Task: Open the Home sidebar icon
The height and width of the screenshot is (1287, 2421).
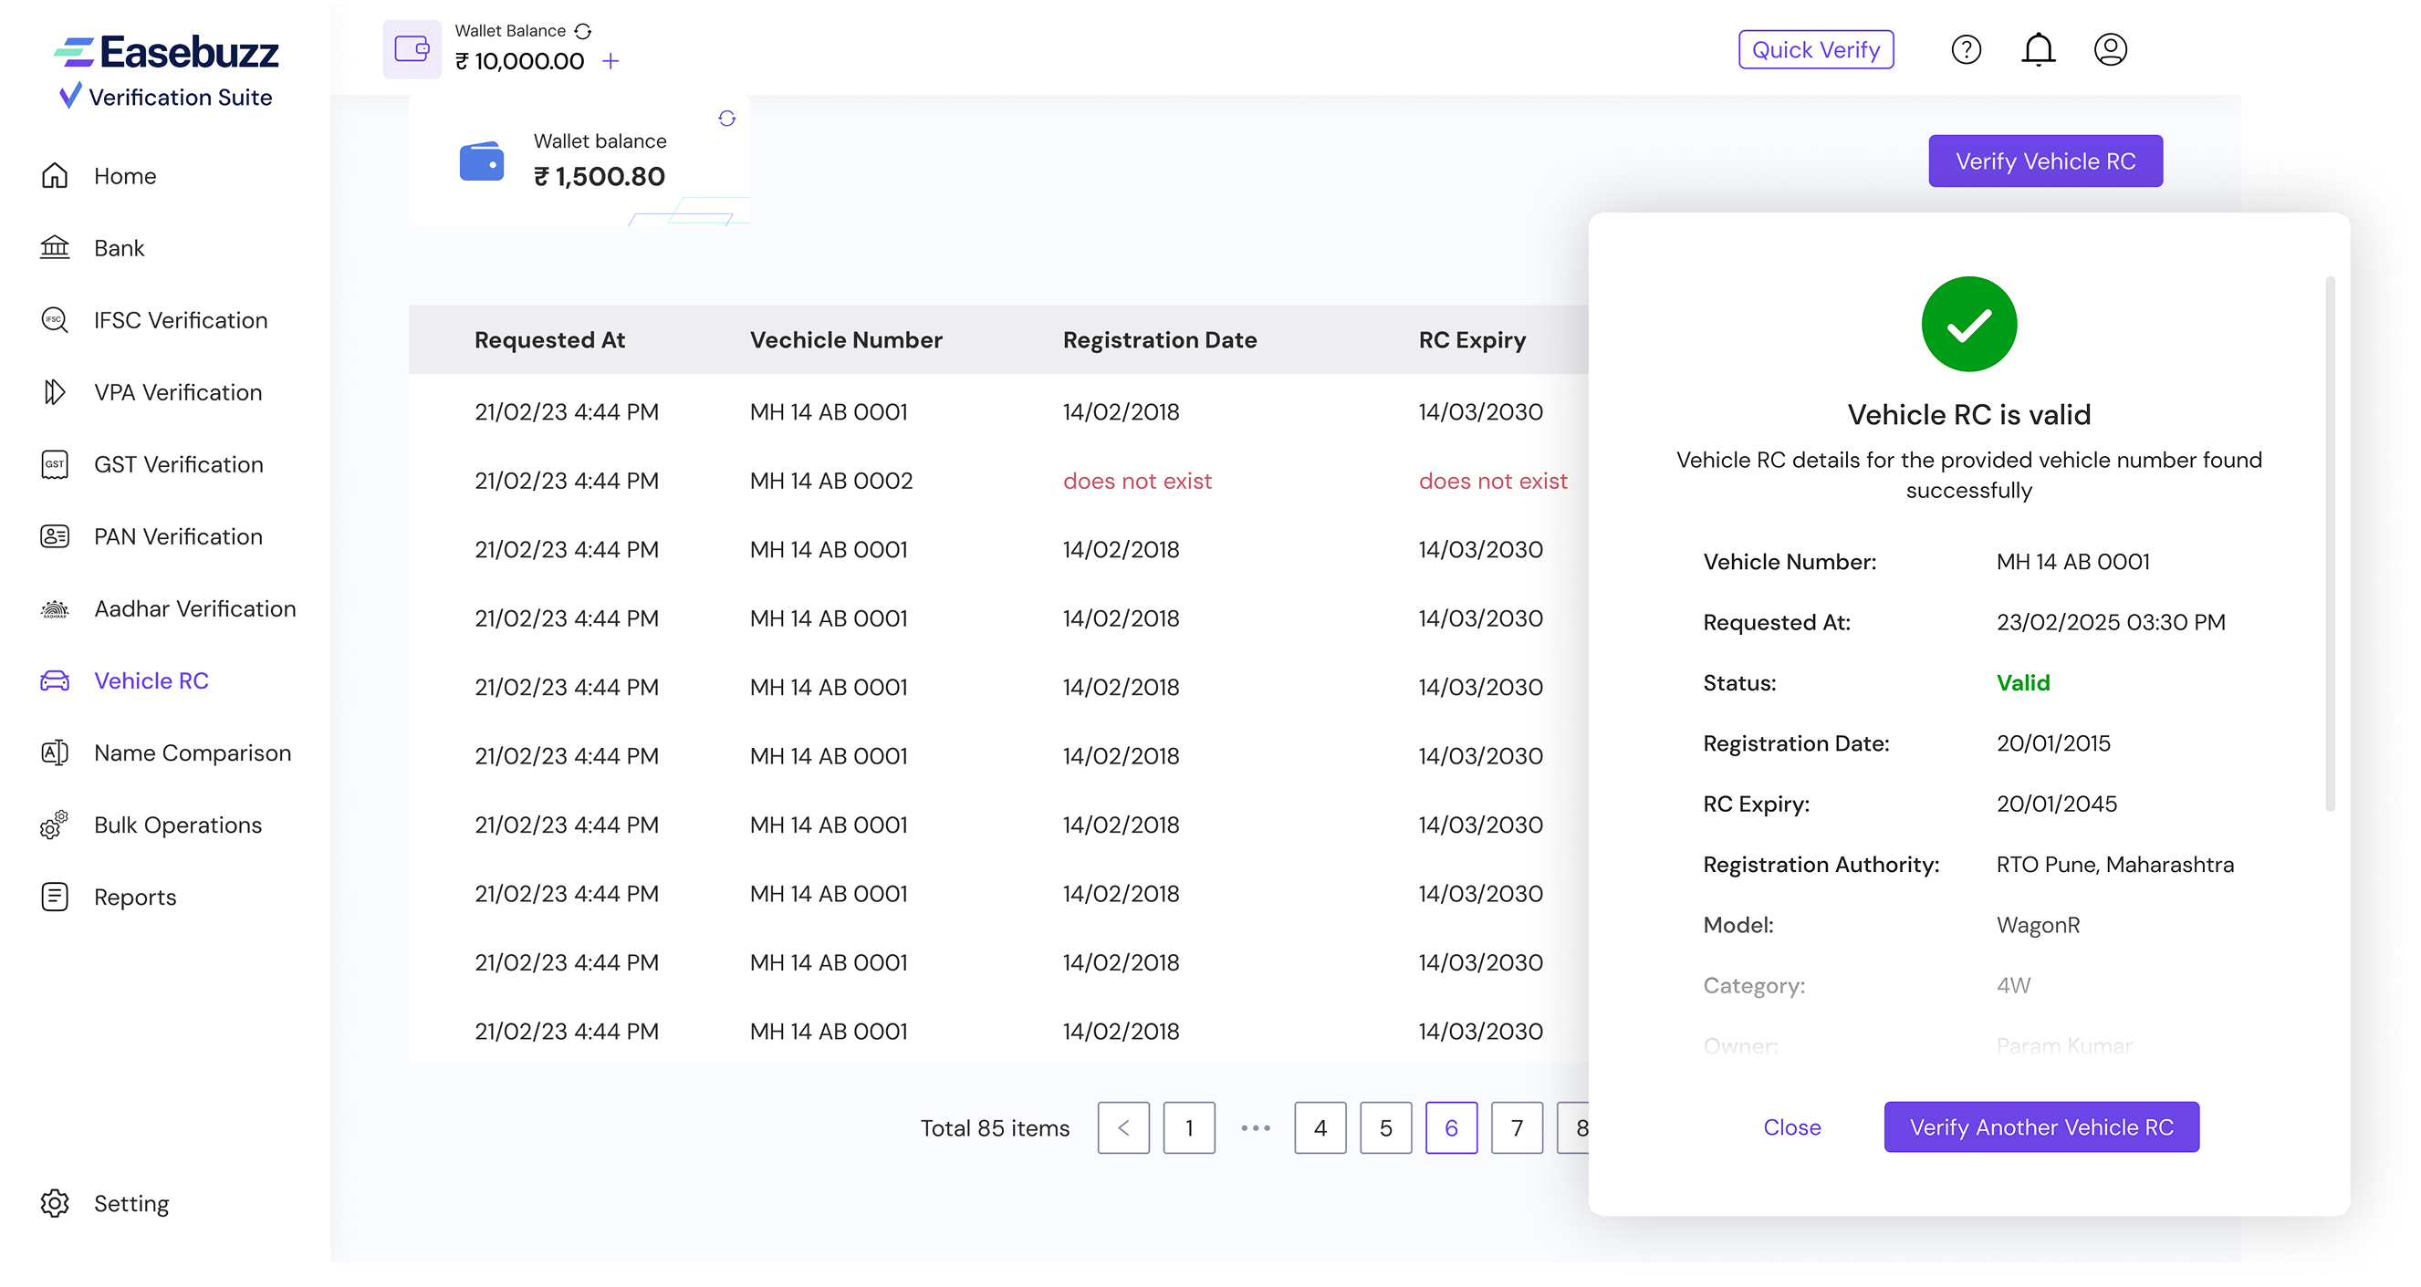Action: tap(55, 176)
